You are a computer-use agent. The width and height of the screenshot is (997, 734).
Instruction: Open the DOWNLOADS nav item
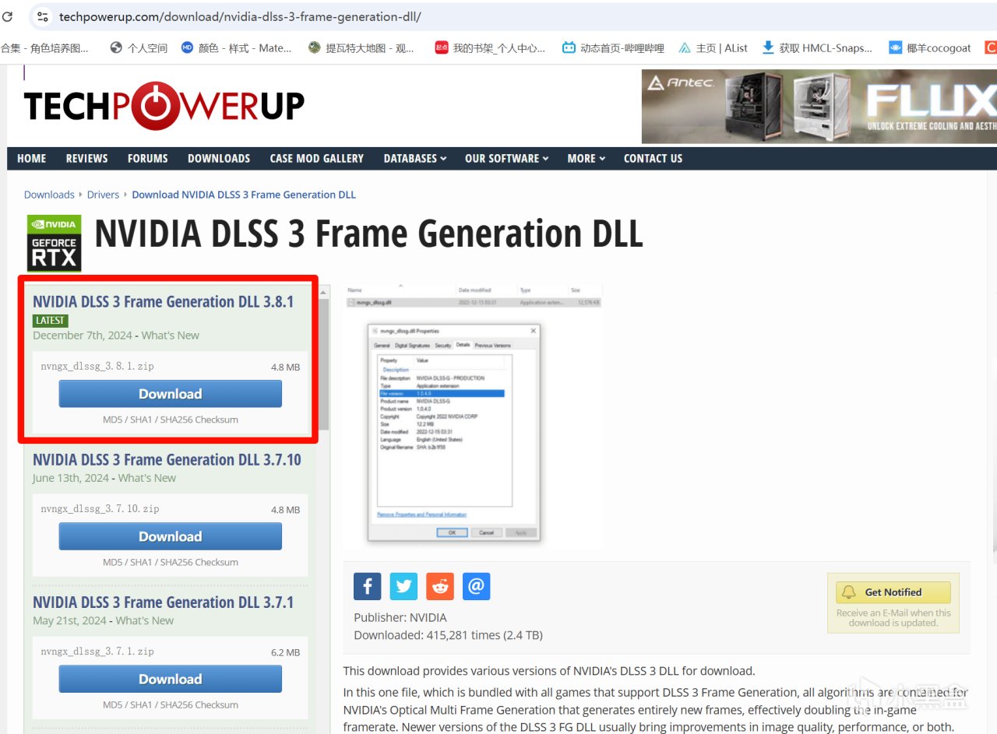point(219,158)
